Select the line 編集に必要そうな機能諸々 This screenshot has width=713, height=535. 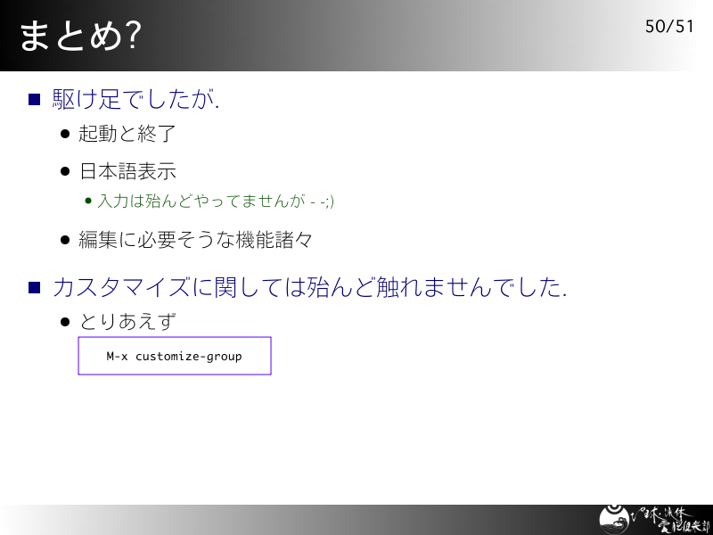click(195, 240)
